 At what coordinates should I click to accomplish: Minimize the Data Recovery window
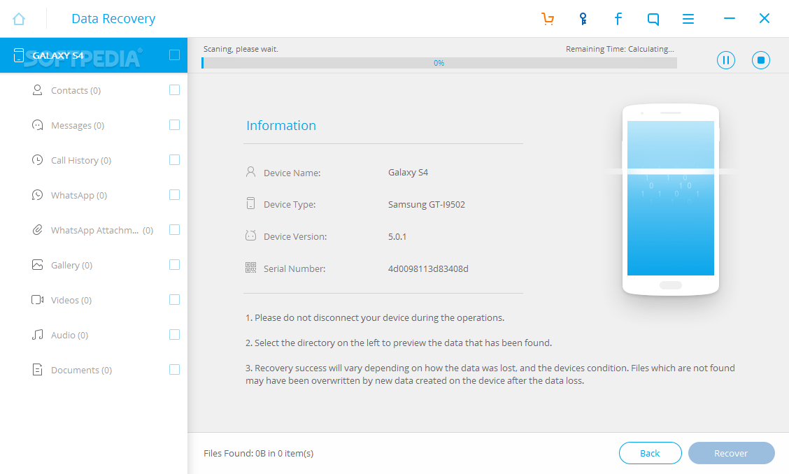(x=729, y=19)
